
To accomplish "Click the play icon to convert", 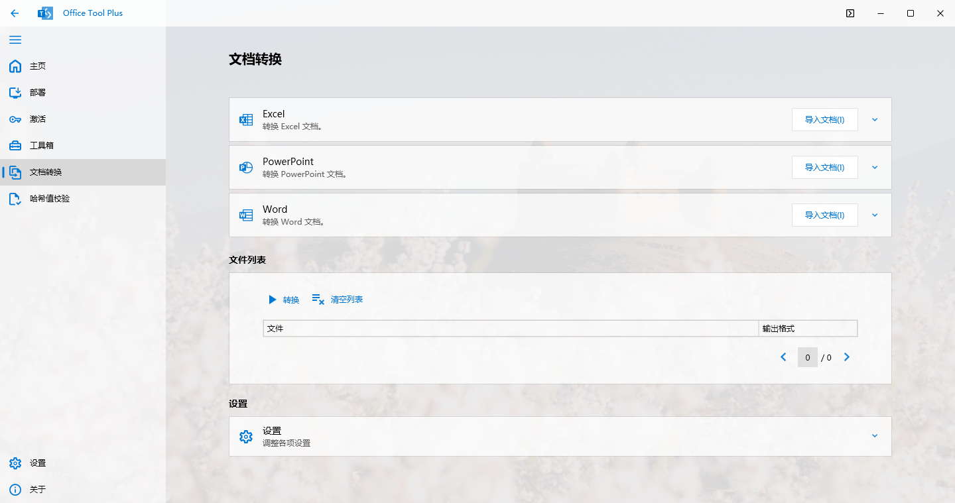I will (x=272, y=300).
